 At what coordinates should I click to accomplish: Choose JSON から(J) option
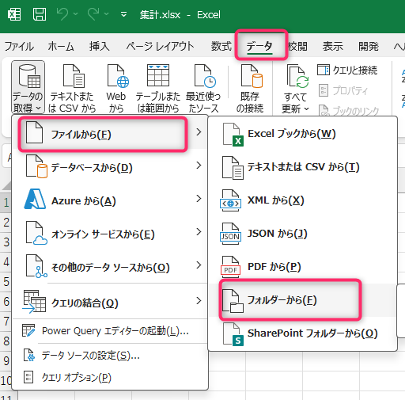point(303,234)
